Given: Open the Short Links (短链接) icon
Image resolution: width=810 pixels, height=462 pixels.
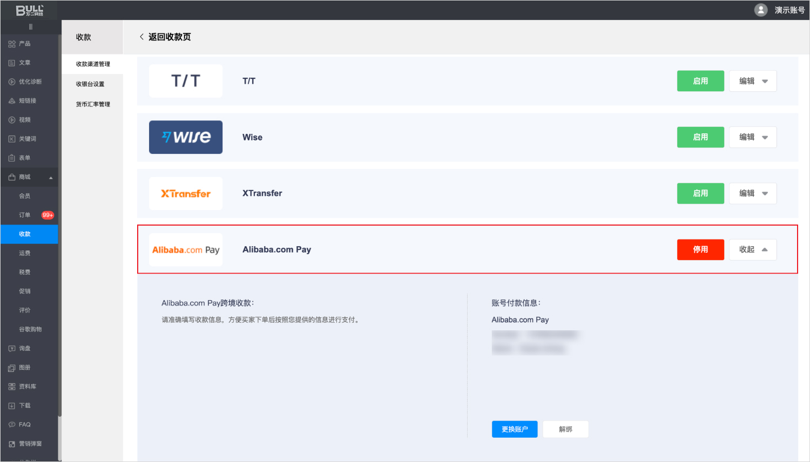Looking at the screenshot, I should [x=12, y=101].
